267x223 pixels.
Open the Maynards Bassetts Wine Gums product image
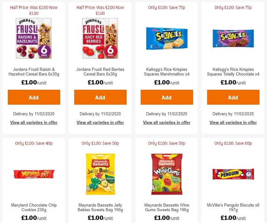167,174
